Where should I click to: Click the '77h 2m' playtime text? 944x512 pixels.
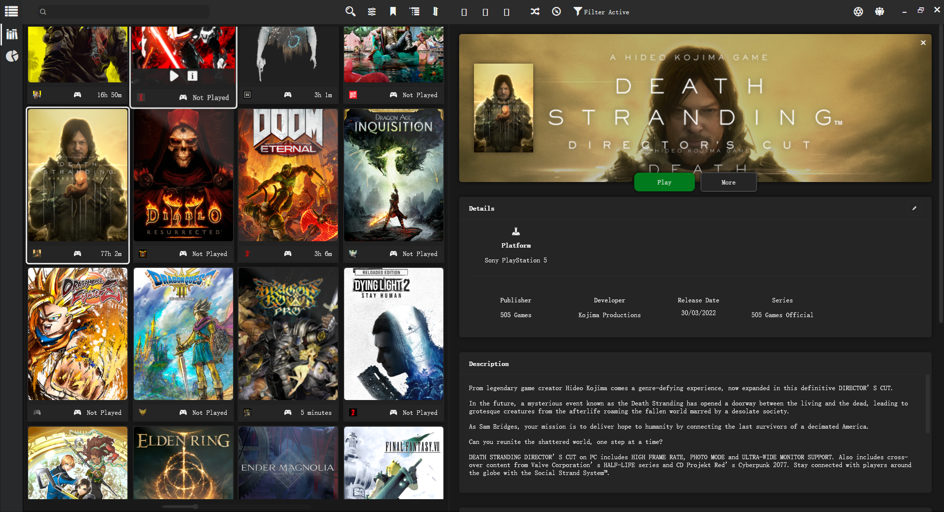[111, 254]
